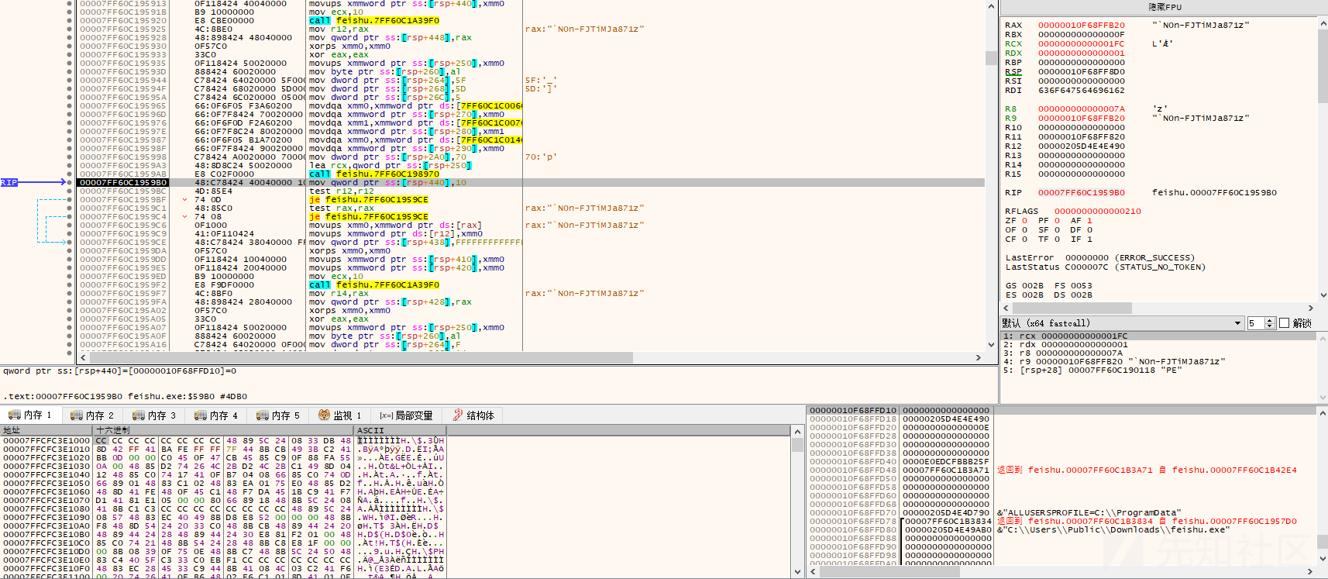The image size is (1328, 579).
Task: Click the disassembly horizontal scrollbar thumb
Action: click(x=360, y=358)
